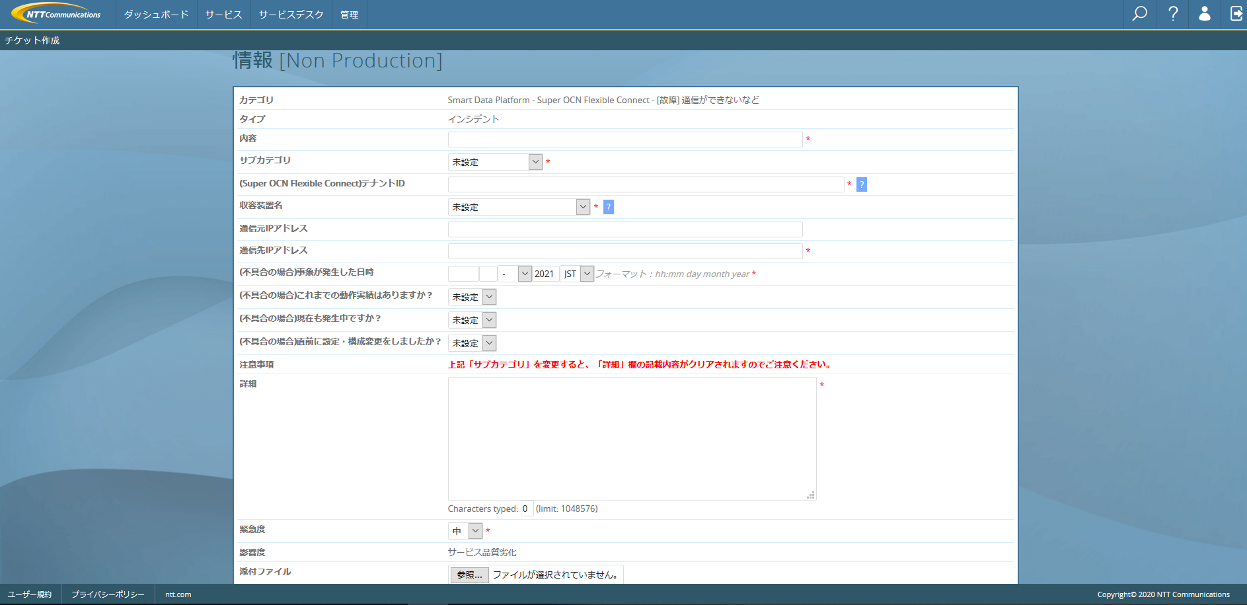Click into the 詳細 text area
The width and height of the screenshot is (1247, 605).
(632, 438)
